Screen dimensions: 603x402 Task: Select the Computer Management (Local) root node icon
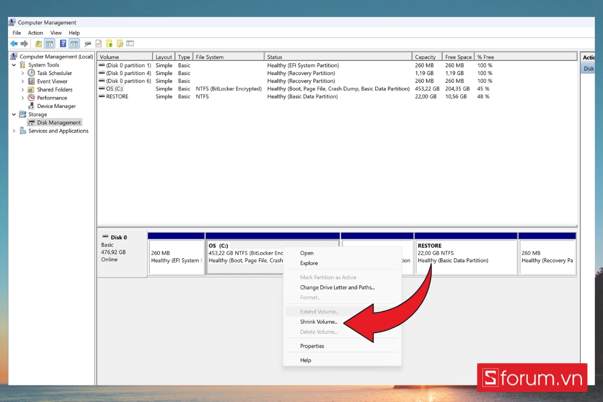(15, 57)
